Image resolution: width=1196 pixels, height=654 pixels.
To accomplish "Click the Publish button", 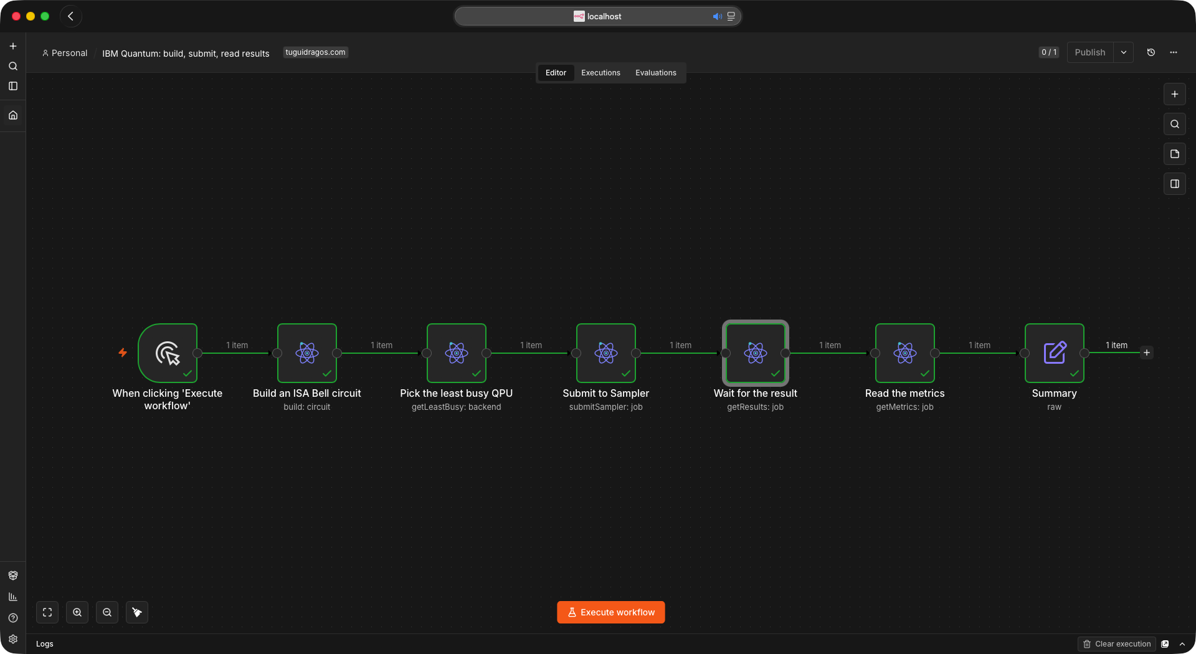I will [x=1090, y=52].
